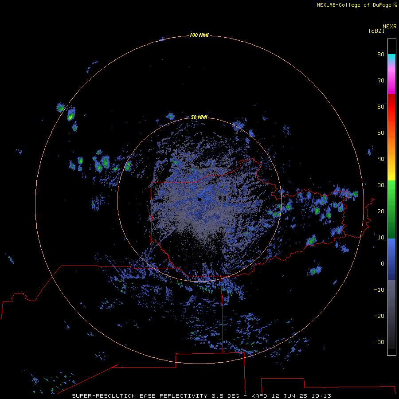
Task: Click the "NEXR" label above the legend
Action: (390, 27)
